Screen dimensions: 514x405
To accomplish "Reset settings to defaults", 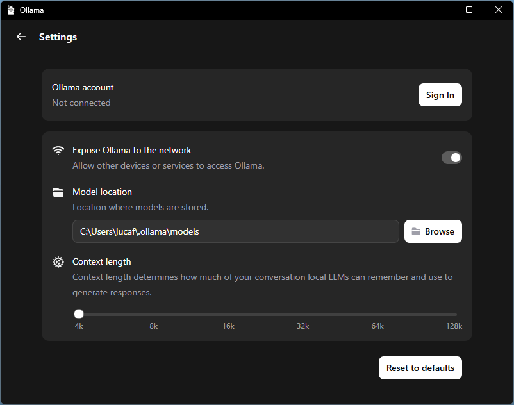I will [x=420, y=368].
